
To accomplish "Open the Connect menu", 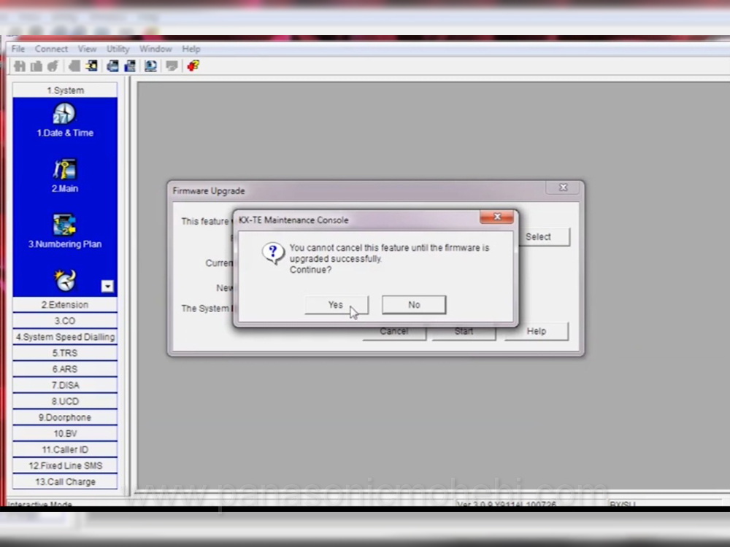I will click(x=51, y=49).
